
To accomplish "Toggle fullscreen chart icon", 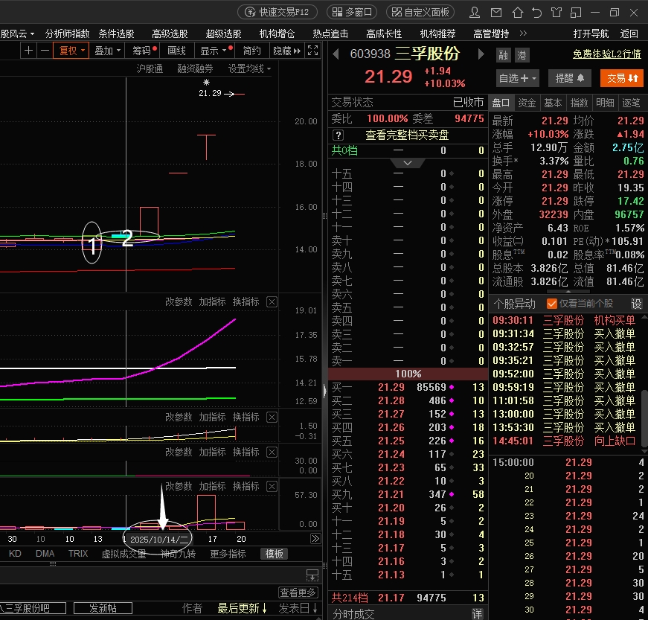I will pos(313,51).
